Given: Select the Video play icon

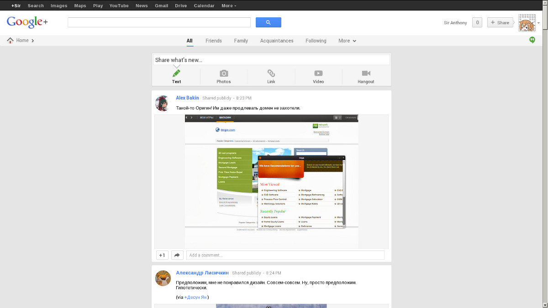Looking at the screenshot, I should point(318,73).
